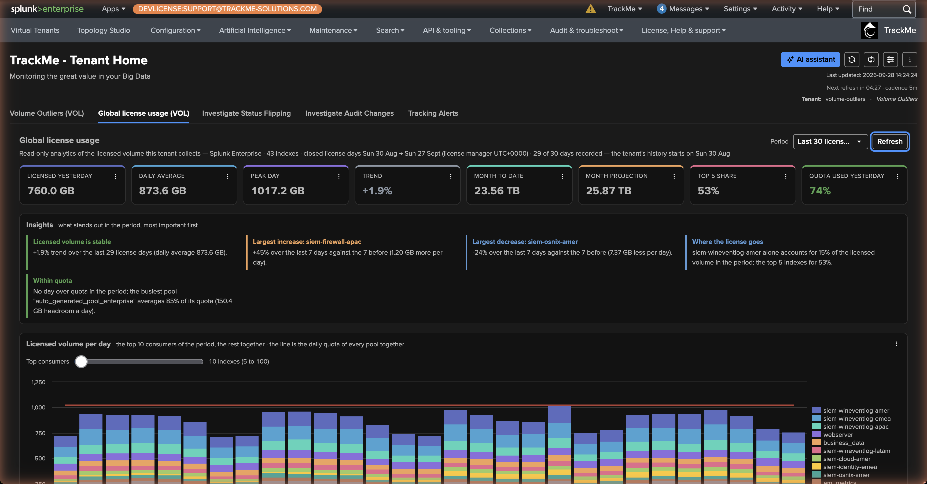Click the refresh icon next to AI assistant
The width and height of the screenshot is (927, 484).
click(851, 59)
